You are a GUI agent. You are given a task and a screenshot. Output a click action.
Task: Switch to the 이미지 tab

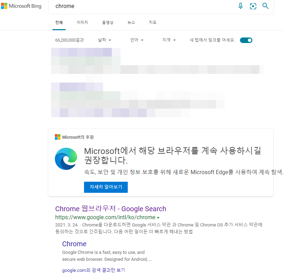pos(82,23)
